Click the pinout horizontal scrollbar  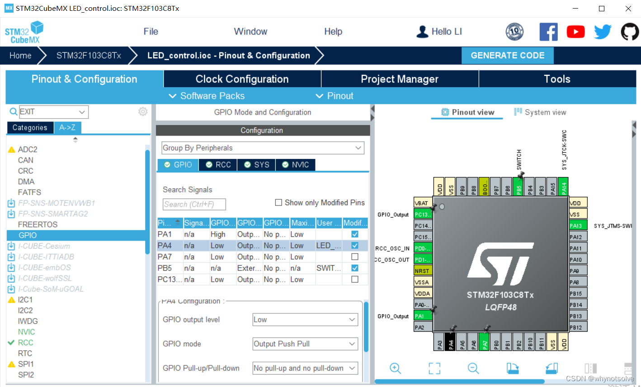point(460,382)
